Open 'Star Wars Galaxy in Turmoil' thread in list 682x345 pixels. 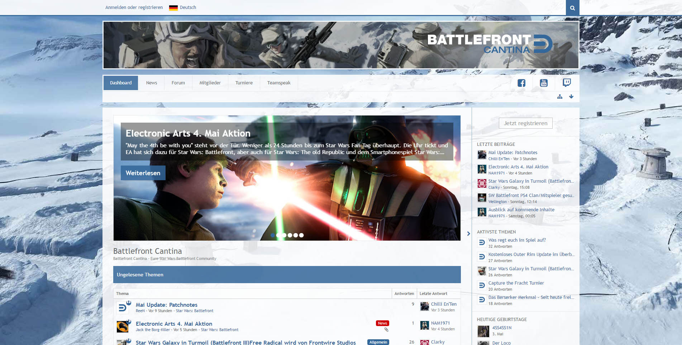point(246,342)
